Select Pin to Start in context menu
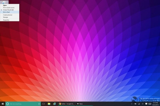 (x=7, y=12)
